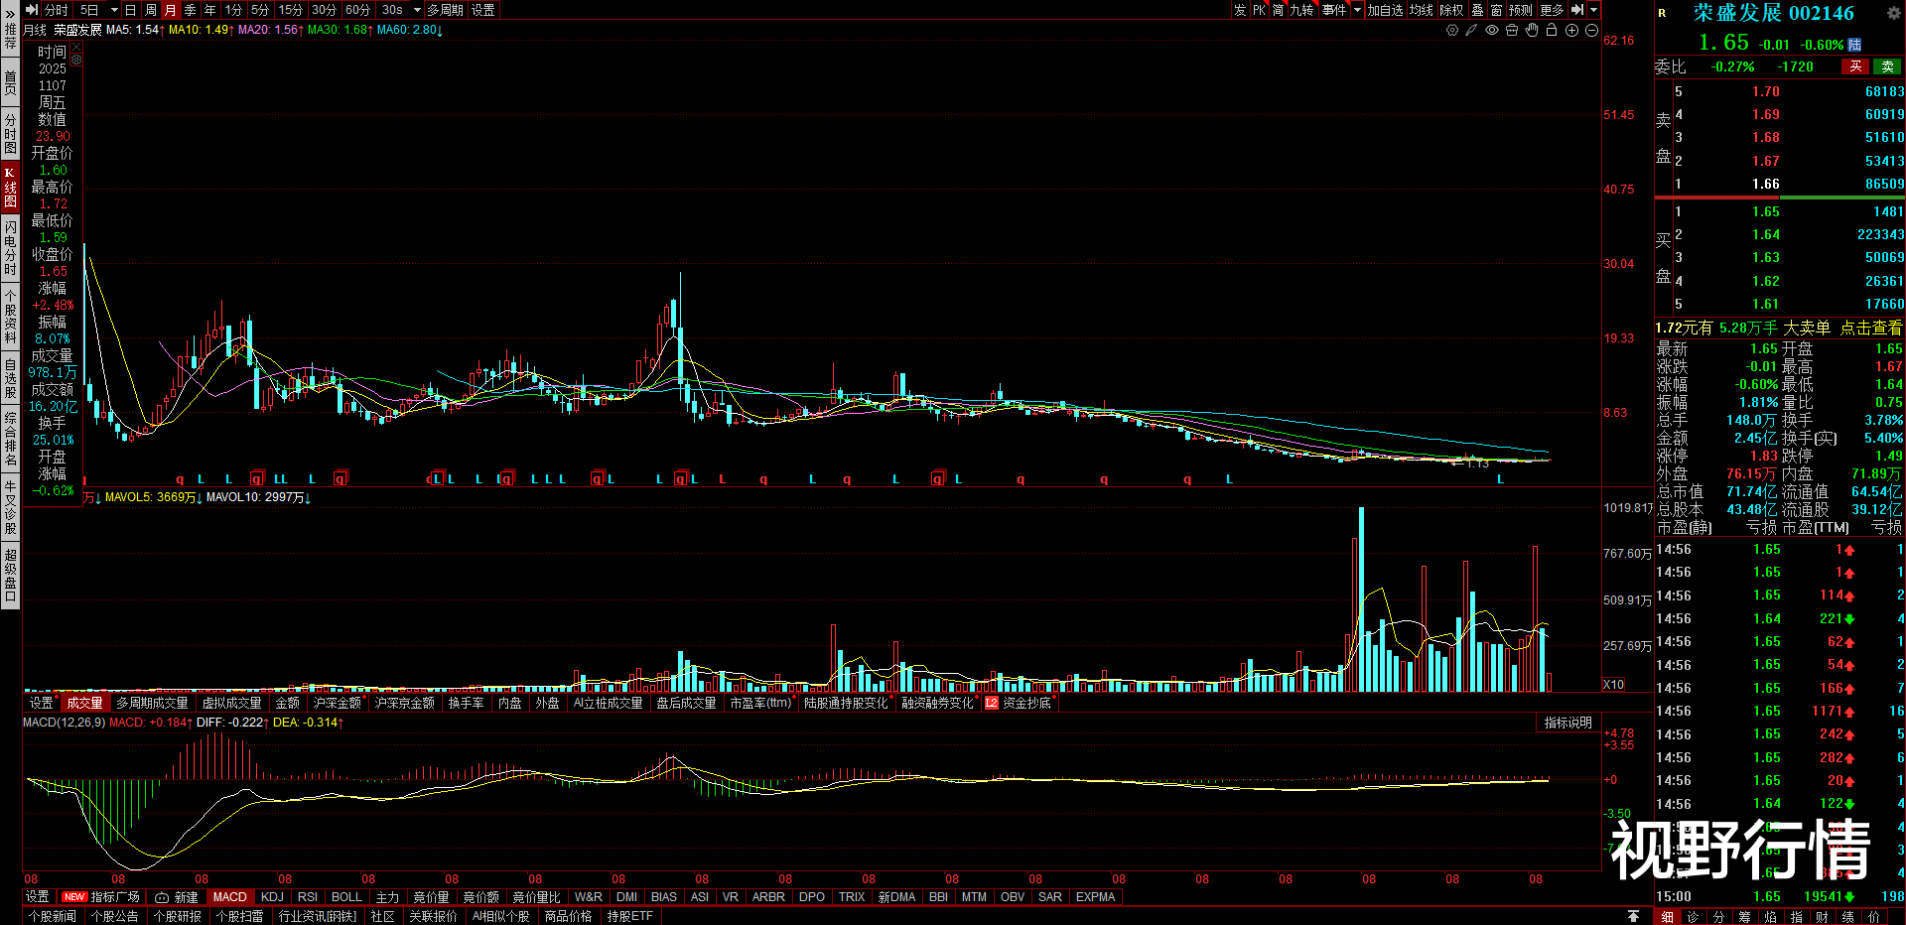The image size is (1906, 925).
Task: Click 点击查看 large orders link
Action: (x=1871, y=328)
